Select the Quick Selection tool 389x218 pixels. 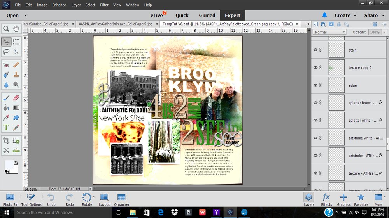click(x=16, y=52)
